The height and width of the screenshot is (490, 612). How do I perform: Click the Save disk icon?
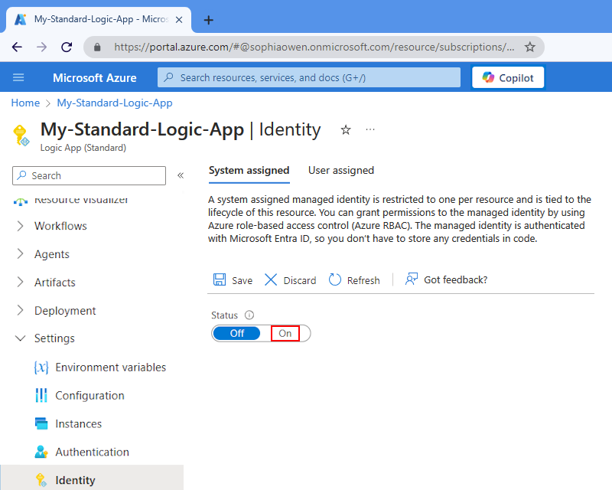220,280
